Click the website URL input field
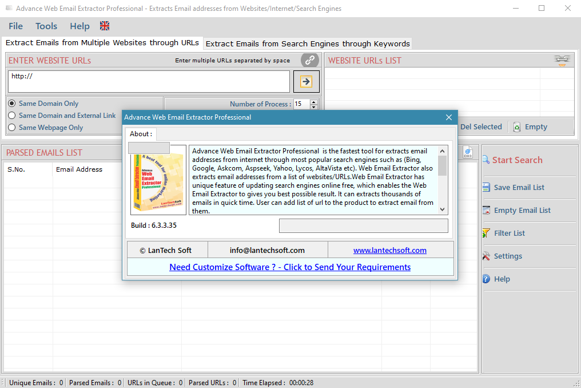Screen dimensions: 581x388 coord(149,81)
